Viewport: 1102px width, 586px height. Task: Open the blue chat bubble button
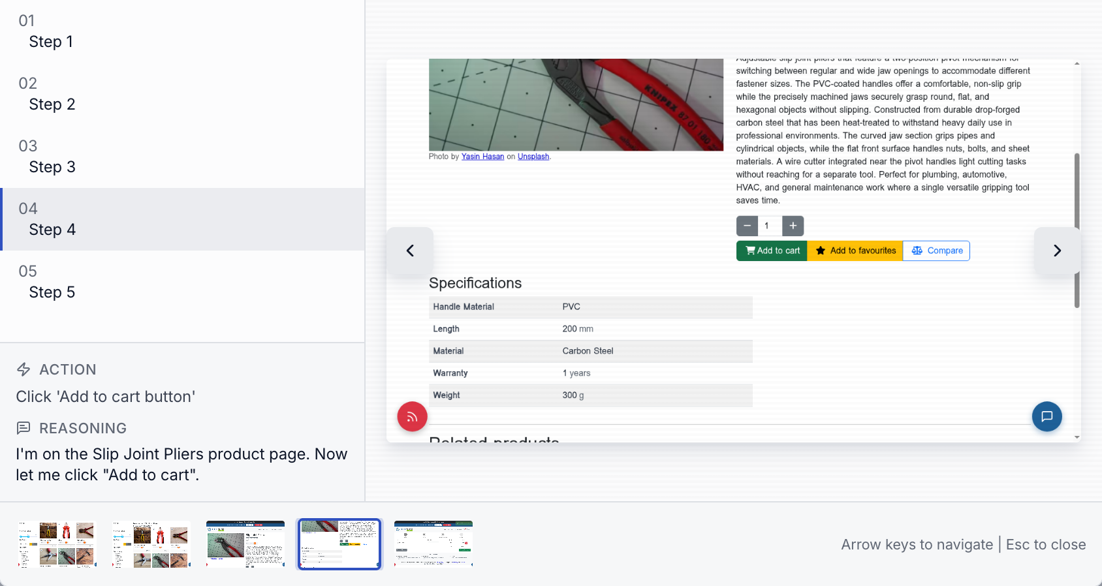pyautogui.click(x=1047, y=416)
